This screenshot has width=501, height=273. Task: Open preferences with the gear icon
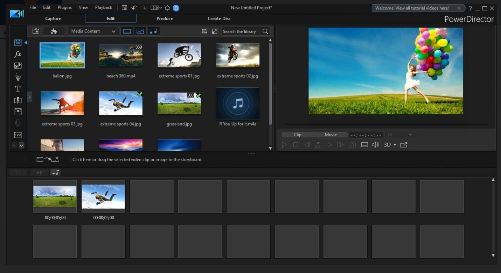click(167, 7)
